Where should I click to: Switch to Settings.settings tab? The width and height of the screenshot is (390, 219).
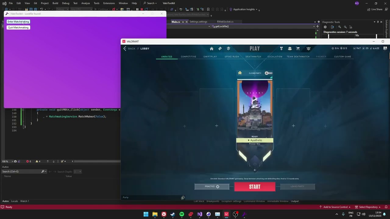[198, 22]
